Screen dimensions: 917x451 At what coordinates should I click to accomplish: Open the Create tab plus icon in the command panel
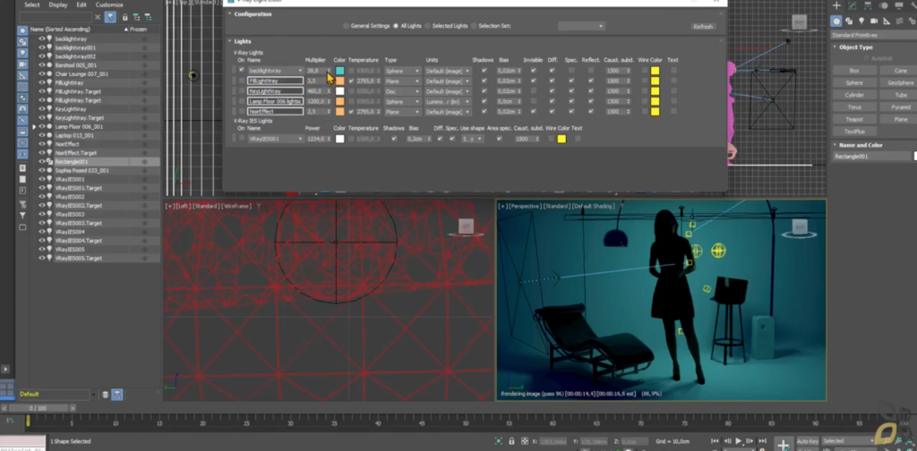[837, 6]
